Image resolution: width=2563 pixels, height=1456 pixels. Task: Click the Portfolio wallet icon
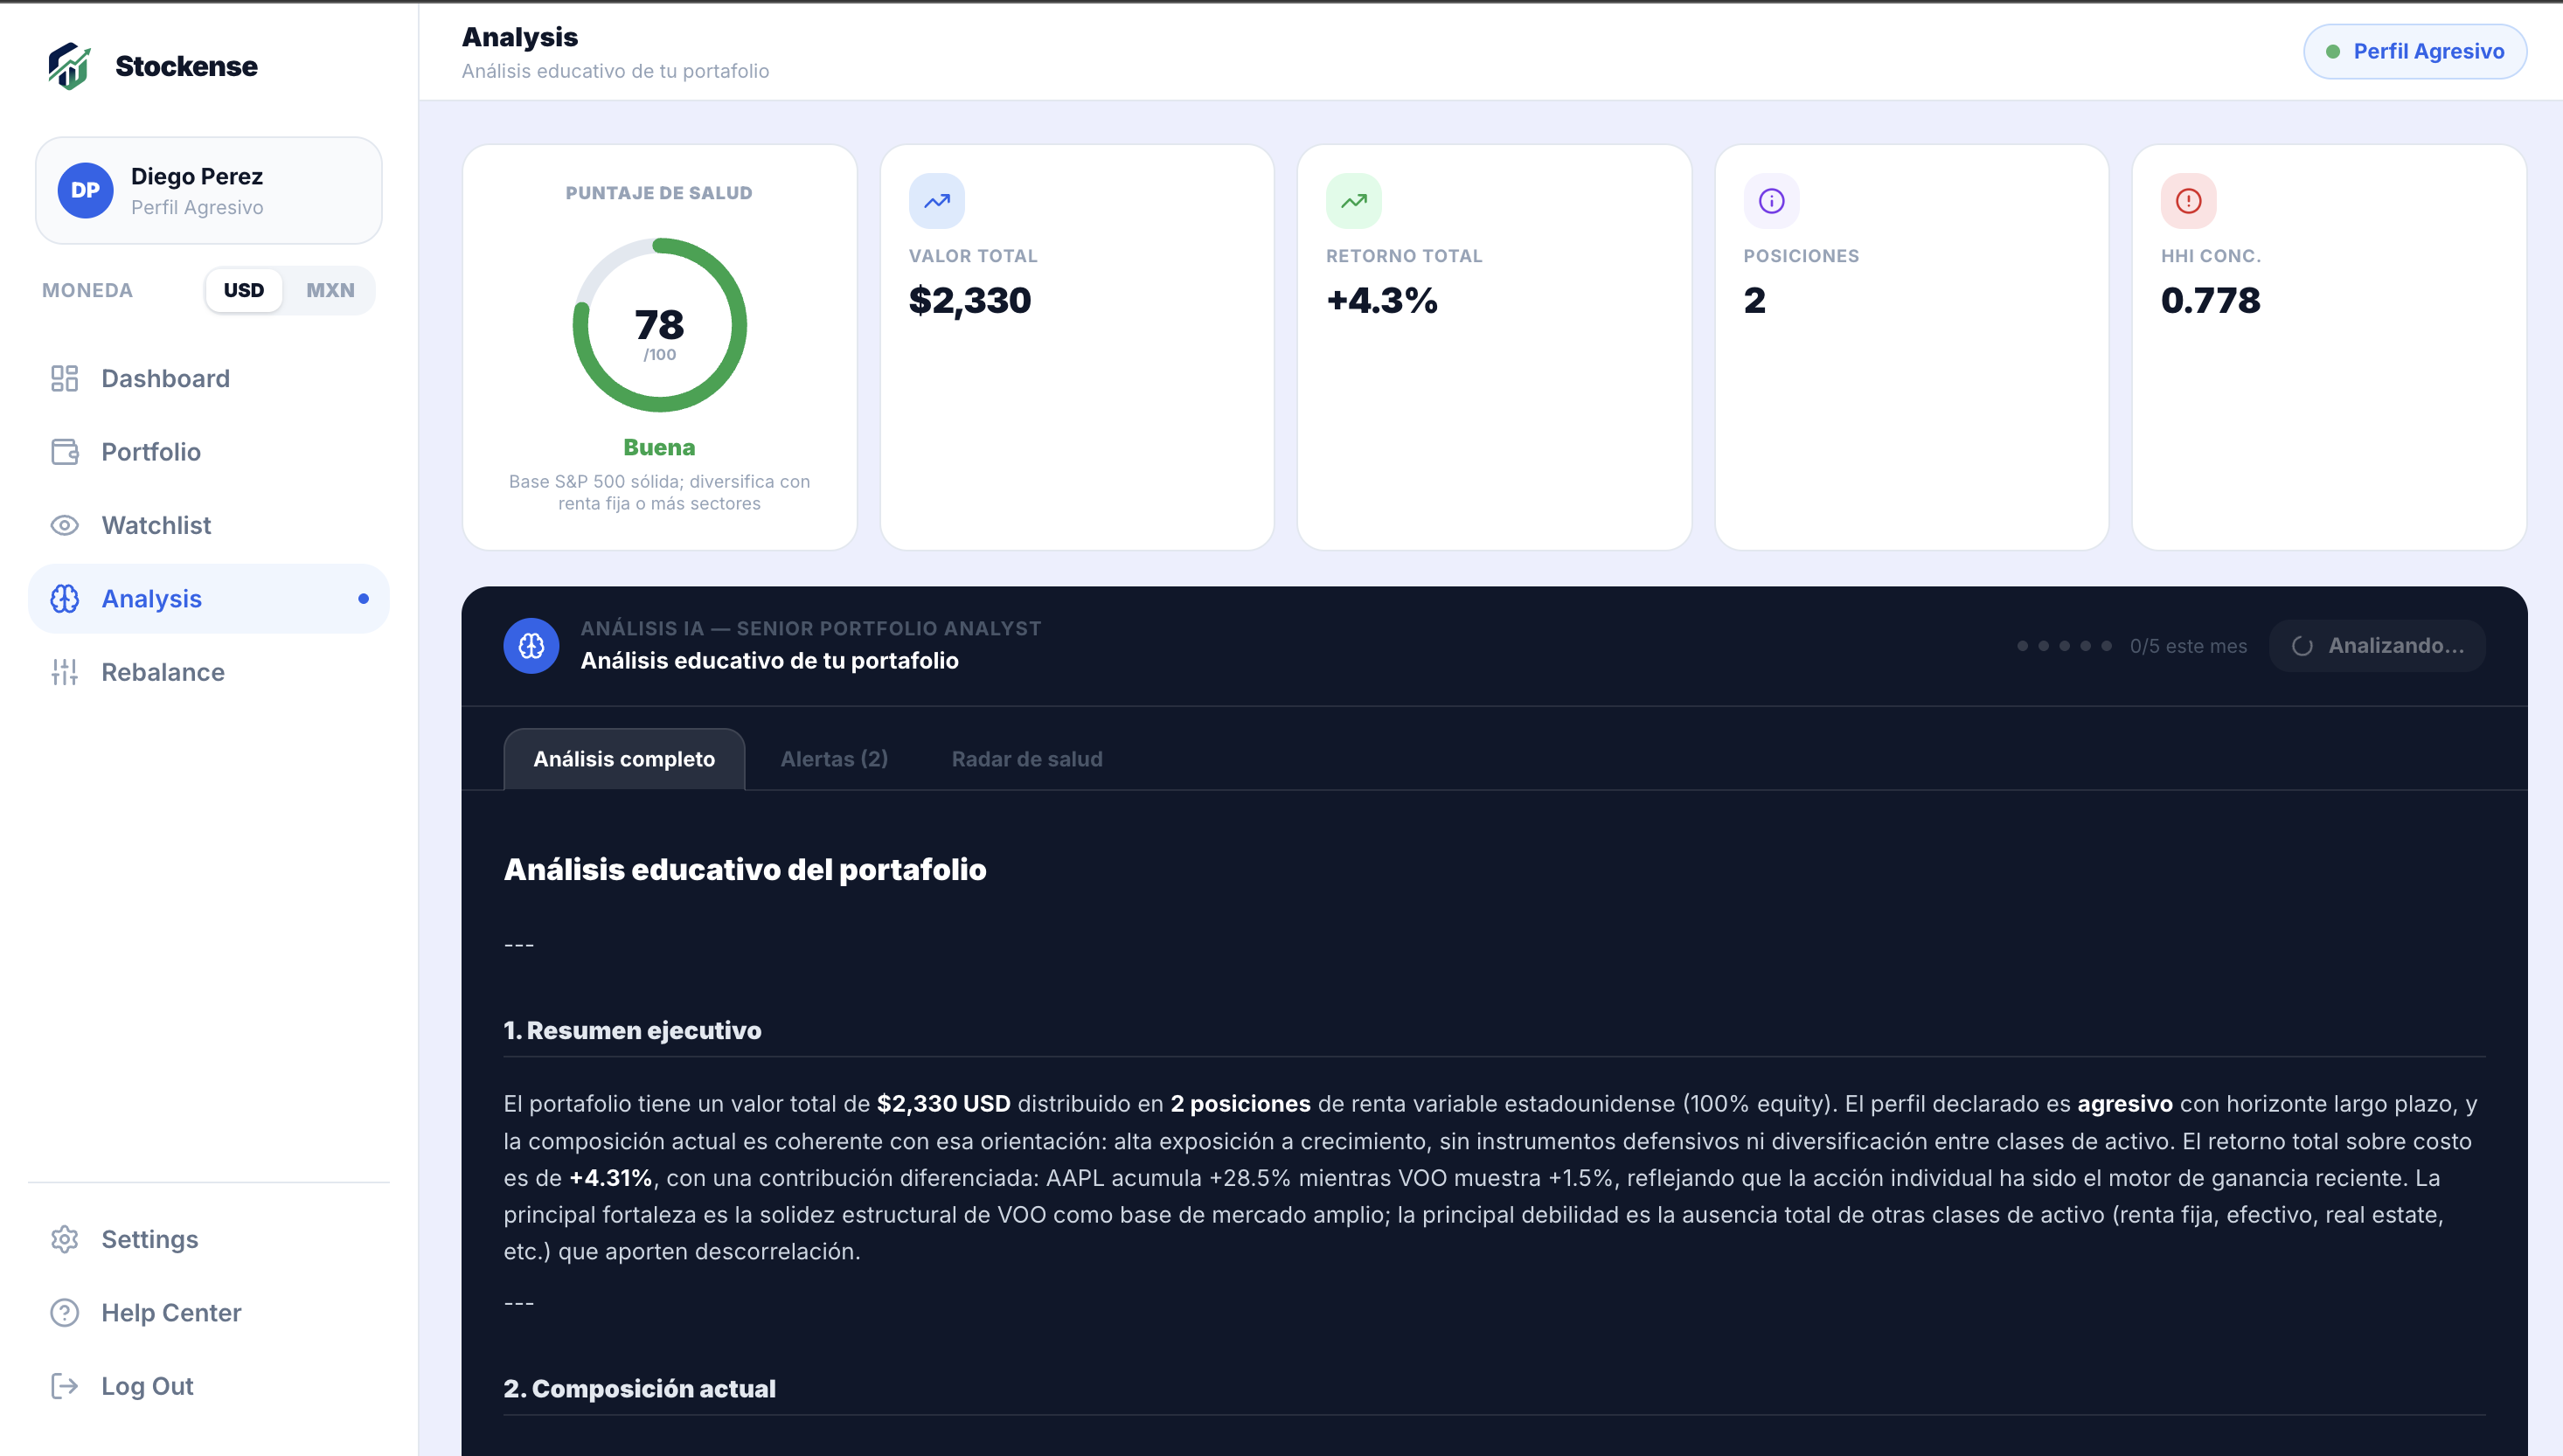(65, 452)
